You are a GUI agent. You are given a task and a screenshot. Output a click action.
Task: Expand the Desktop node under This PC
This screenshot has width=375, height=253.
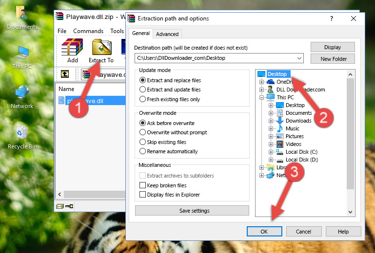tap(271, 105)
